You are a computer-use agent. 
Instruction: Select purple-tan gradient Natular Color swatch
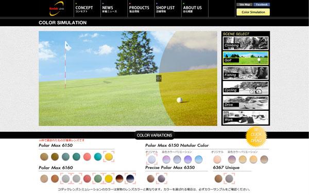(232, 159)
